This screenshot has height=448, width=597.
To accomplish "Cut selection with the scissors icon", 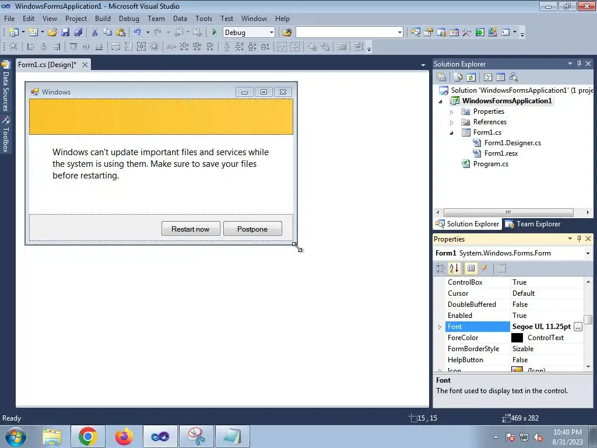I will click(95, 33).
